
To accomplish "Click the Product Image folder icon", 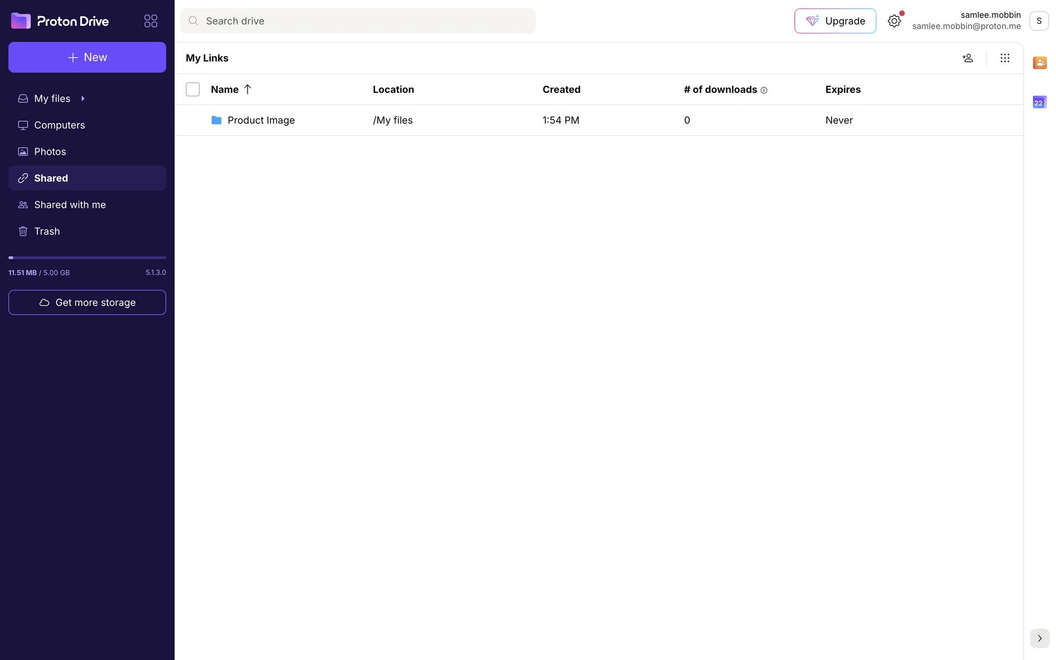I will click(216, 120).
